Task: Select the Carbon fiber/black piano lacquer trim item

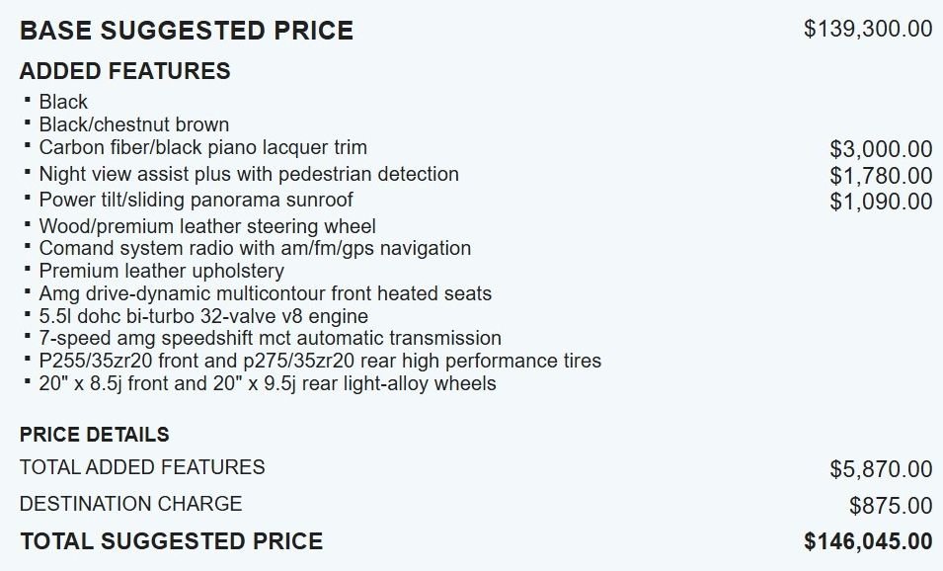Action: pyautogui.click(x=202, y=147)
